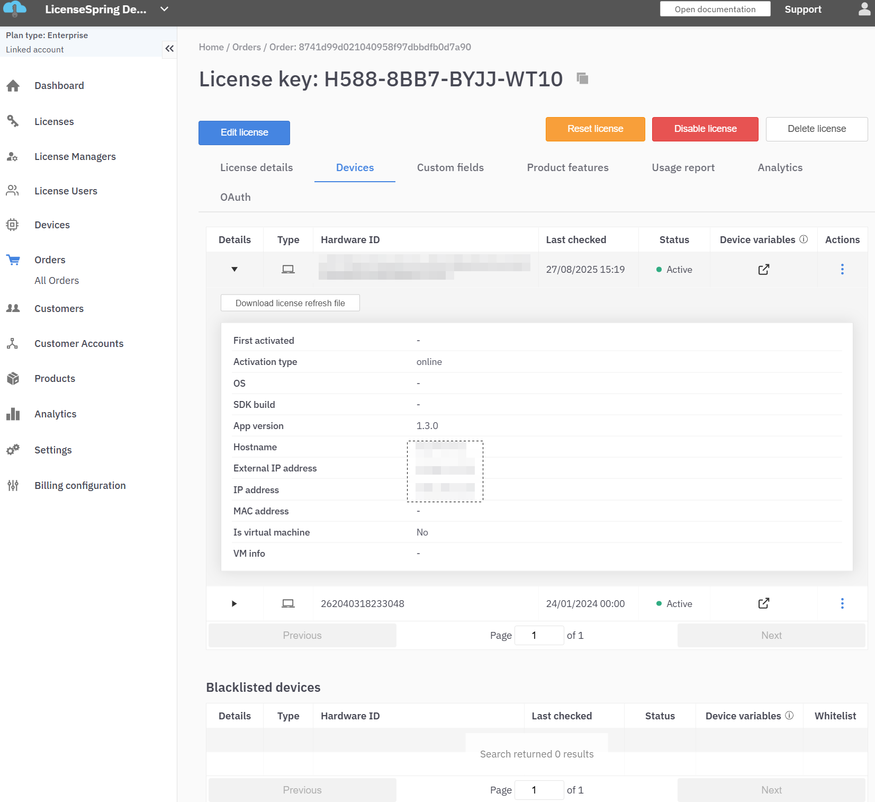This screenshot has width=875, height=802.
Task: Open actions menu for first device row
Action: [x=842, y=270]
